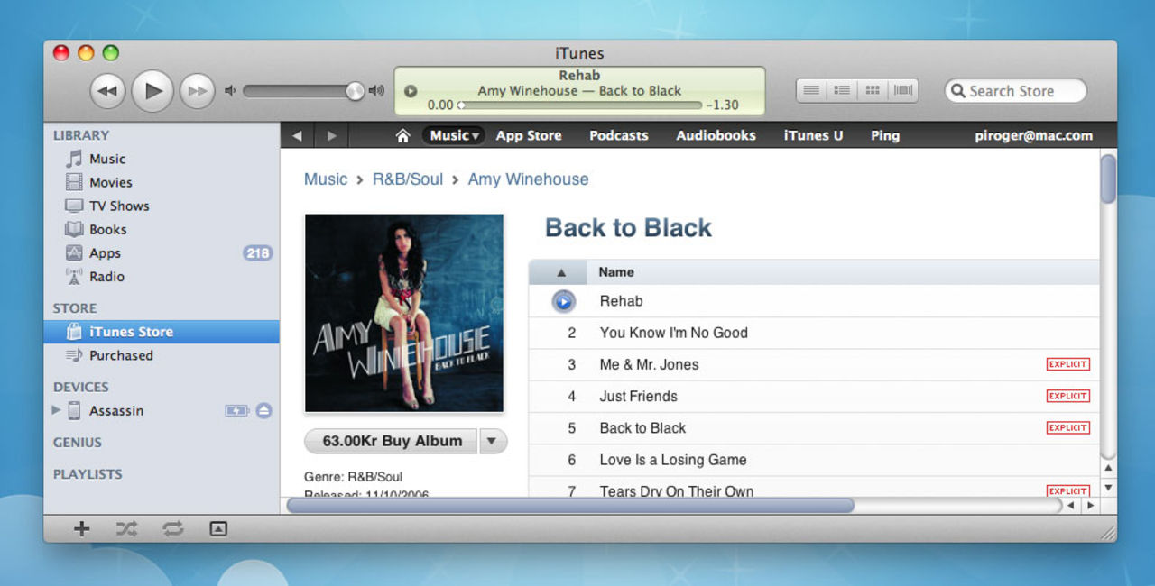Screen dimensions: 1155x586
Task: Buy the album for 63.00Kr
Action: [392, 441]
